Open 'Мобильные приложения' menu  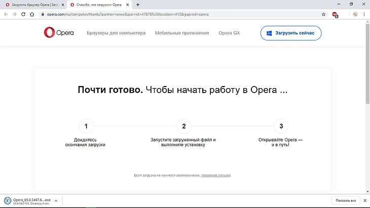(x=182, y=33)
